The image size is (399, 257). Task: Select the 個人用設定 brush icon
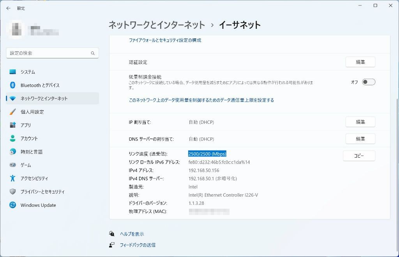pyautogui.click(x=13, y=112)
